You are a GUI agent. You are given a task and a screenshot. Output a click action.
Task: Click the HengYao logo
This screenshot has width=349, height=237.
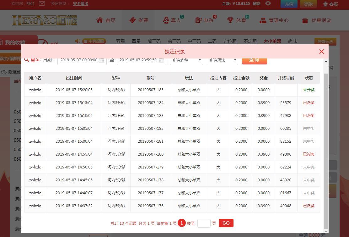[45, 20]
